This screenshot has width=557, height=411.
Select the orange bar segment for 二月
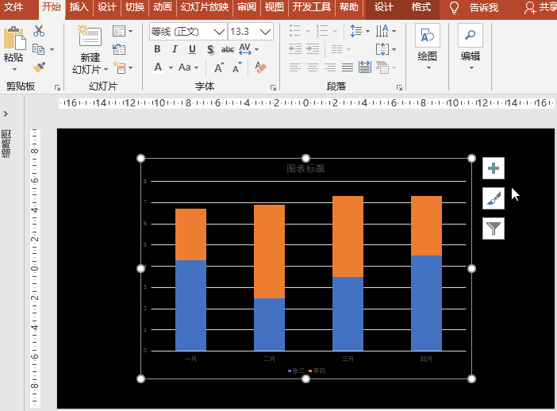[x=269, y=252]
